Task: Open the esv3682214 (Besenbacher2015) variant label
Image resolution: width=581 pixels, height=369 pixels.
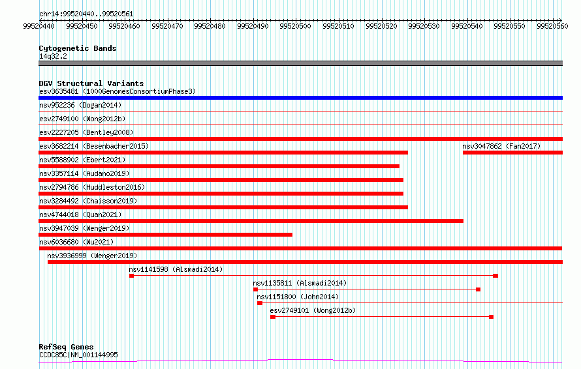Action: coord(94,146)
